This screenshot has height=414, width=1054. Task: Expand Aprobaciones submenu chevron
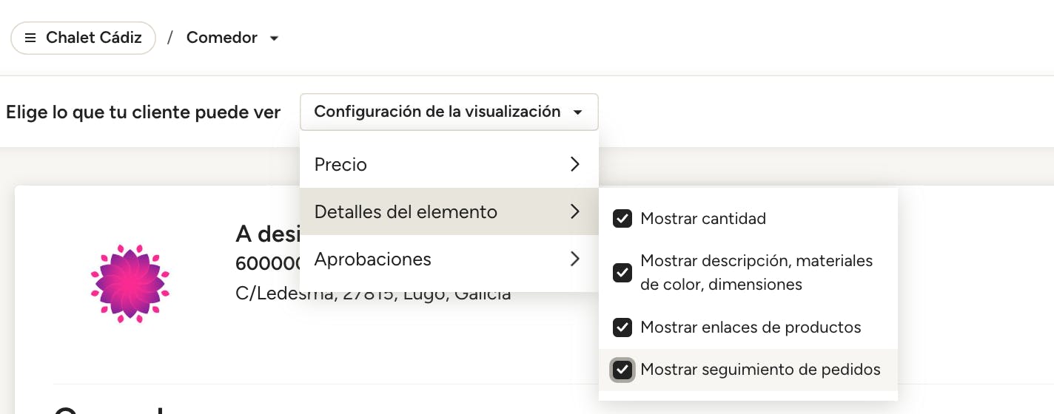point(575,259)
